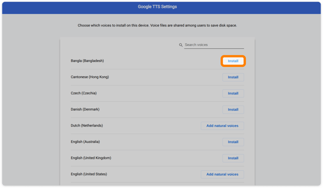
Task: Click the magnifying glass search icon
Action: click(x=181, y=45)
